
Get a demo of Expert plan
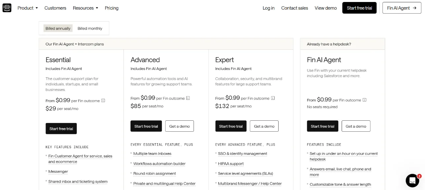pyautogui.click(x=264, y=126)
